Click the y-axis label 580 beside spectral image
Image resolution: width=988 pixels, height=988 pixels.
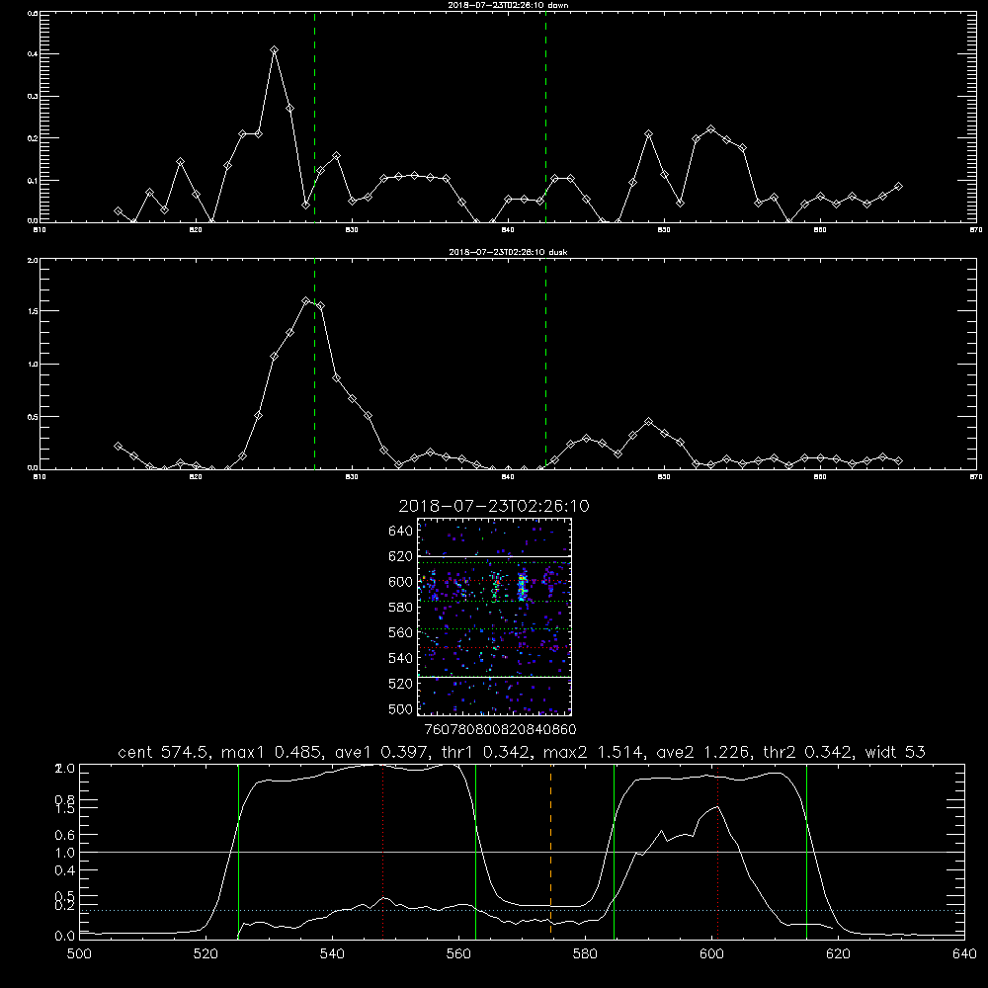(401, 608)
